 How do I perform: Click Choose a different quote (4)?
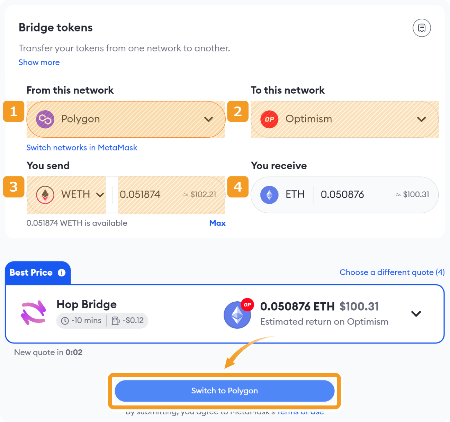pos(392,272)
